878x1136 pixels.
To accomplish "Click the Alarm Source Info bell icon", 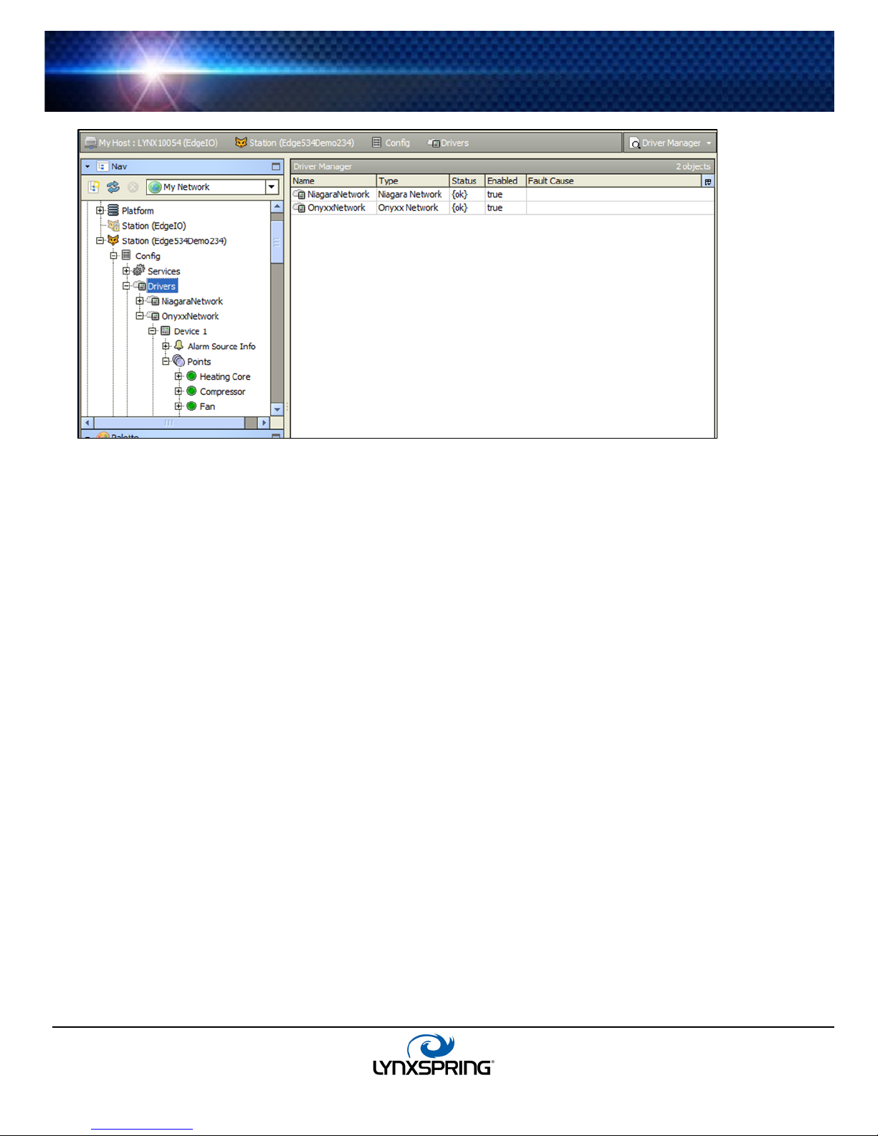I will pos(179,346).
